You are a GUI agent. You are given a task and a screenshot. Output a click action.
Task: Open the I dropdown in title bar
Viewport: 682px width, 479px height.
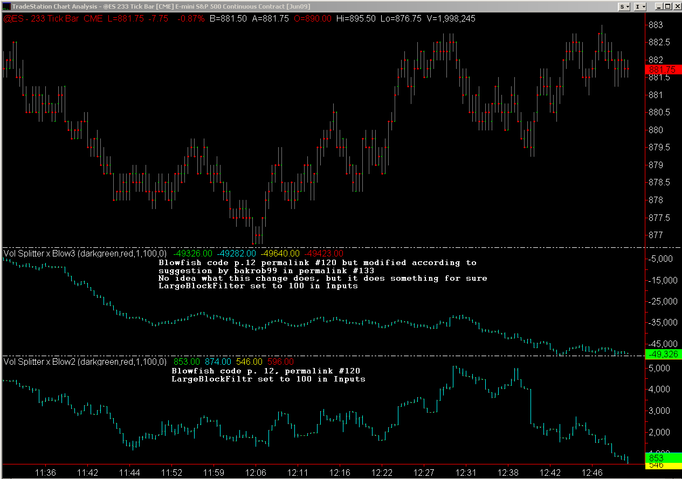640,6
